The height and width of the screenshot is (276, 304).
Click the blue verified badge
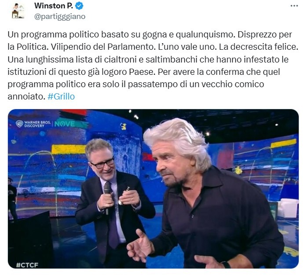point(79,6)
